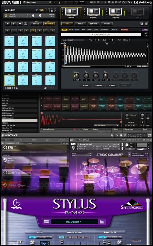This screenshot has height=246, width=153.
Task: Switch pads to Pattern mode
Action: coord(36,24)
